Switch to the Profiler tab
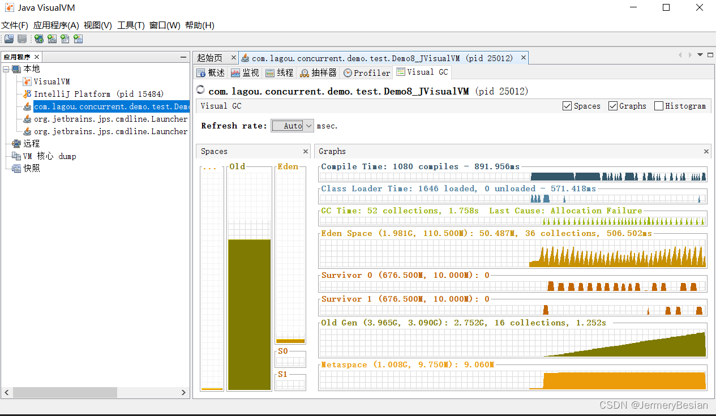 coord(367,73)
